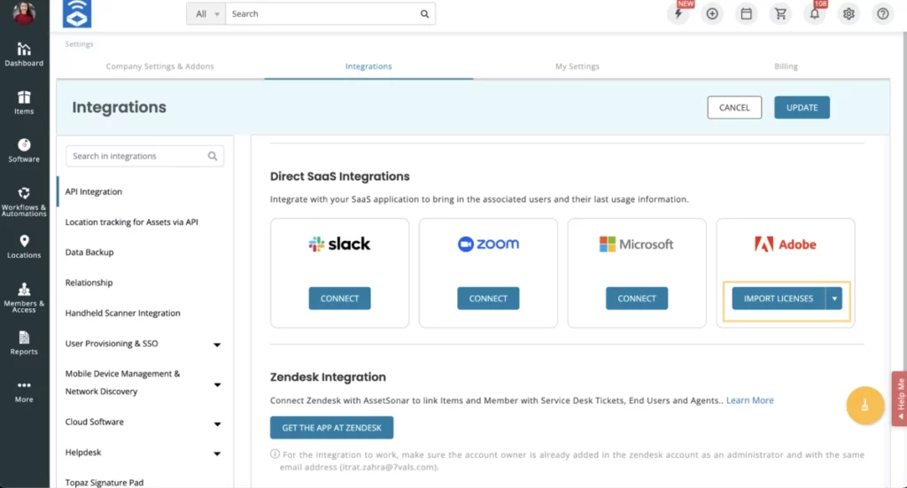
Task: Switch to Company Settings & Addons tab
Action: 159,66
